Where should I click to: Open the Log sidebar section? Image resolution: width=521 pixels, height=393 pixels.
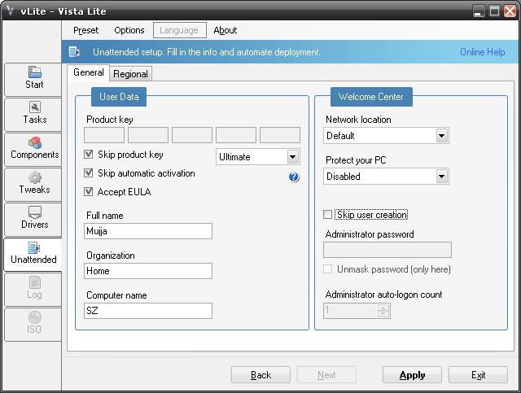pyautogui.click(x=33, y=289)
